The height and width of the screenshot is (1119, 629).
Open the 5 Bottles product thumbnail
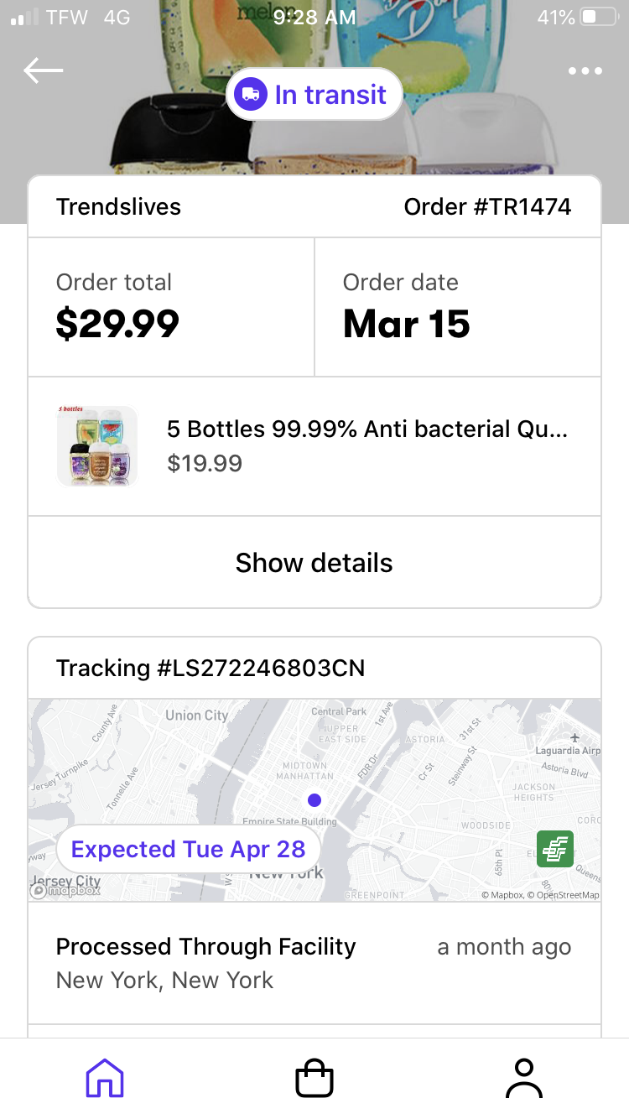(x=97, y=446)
